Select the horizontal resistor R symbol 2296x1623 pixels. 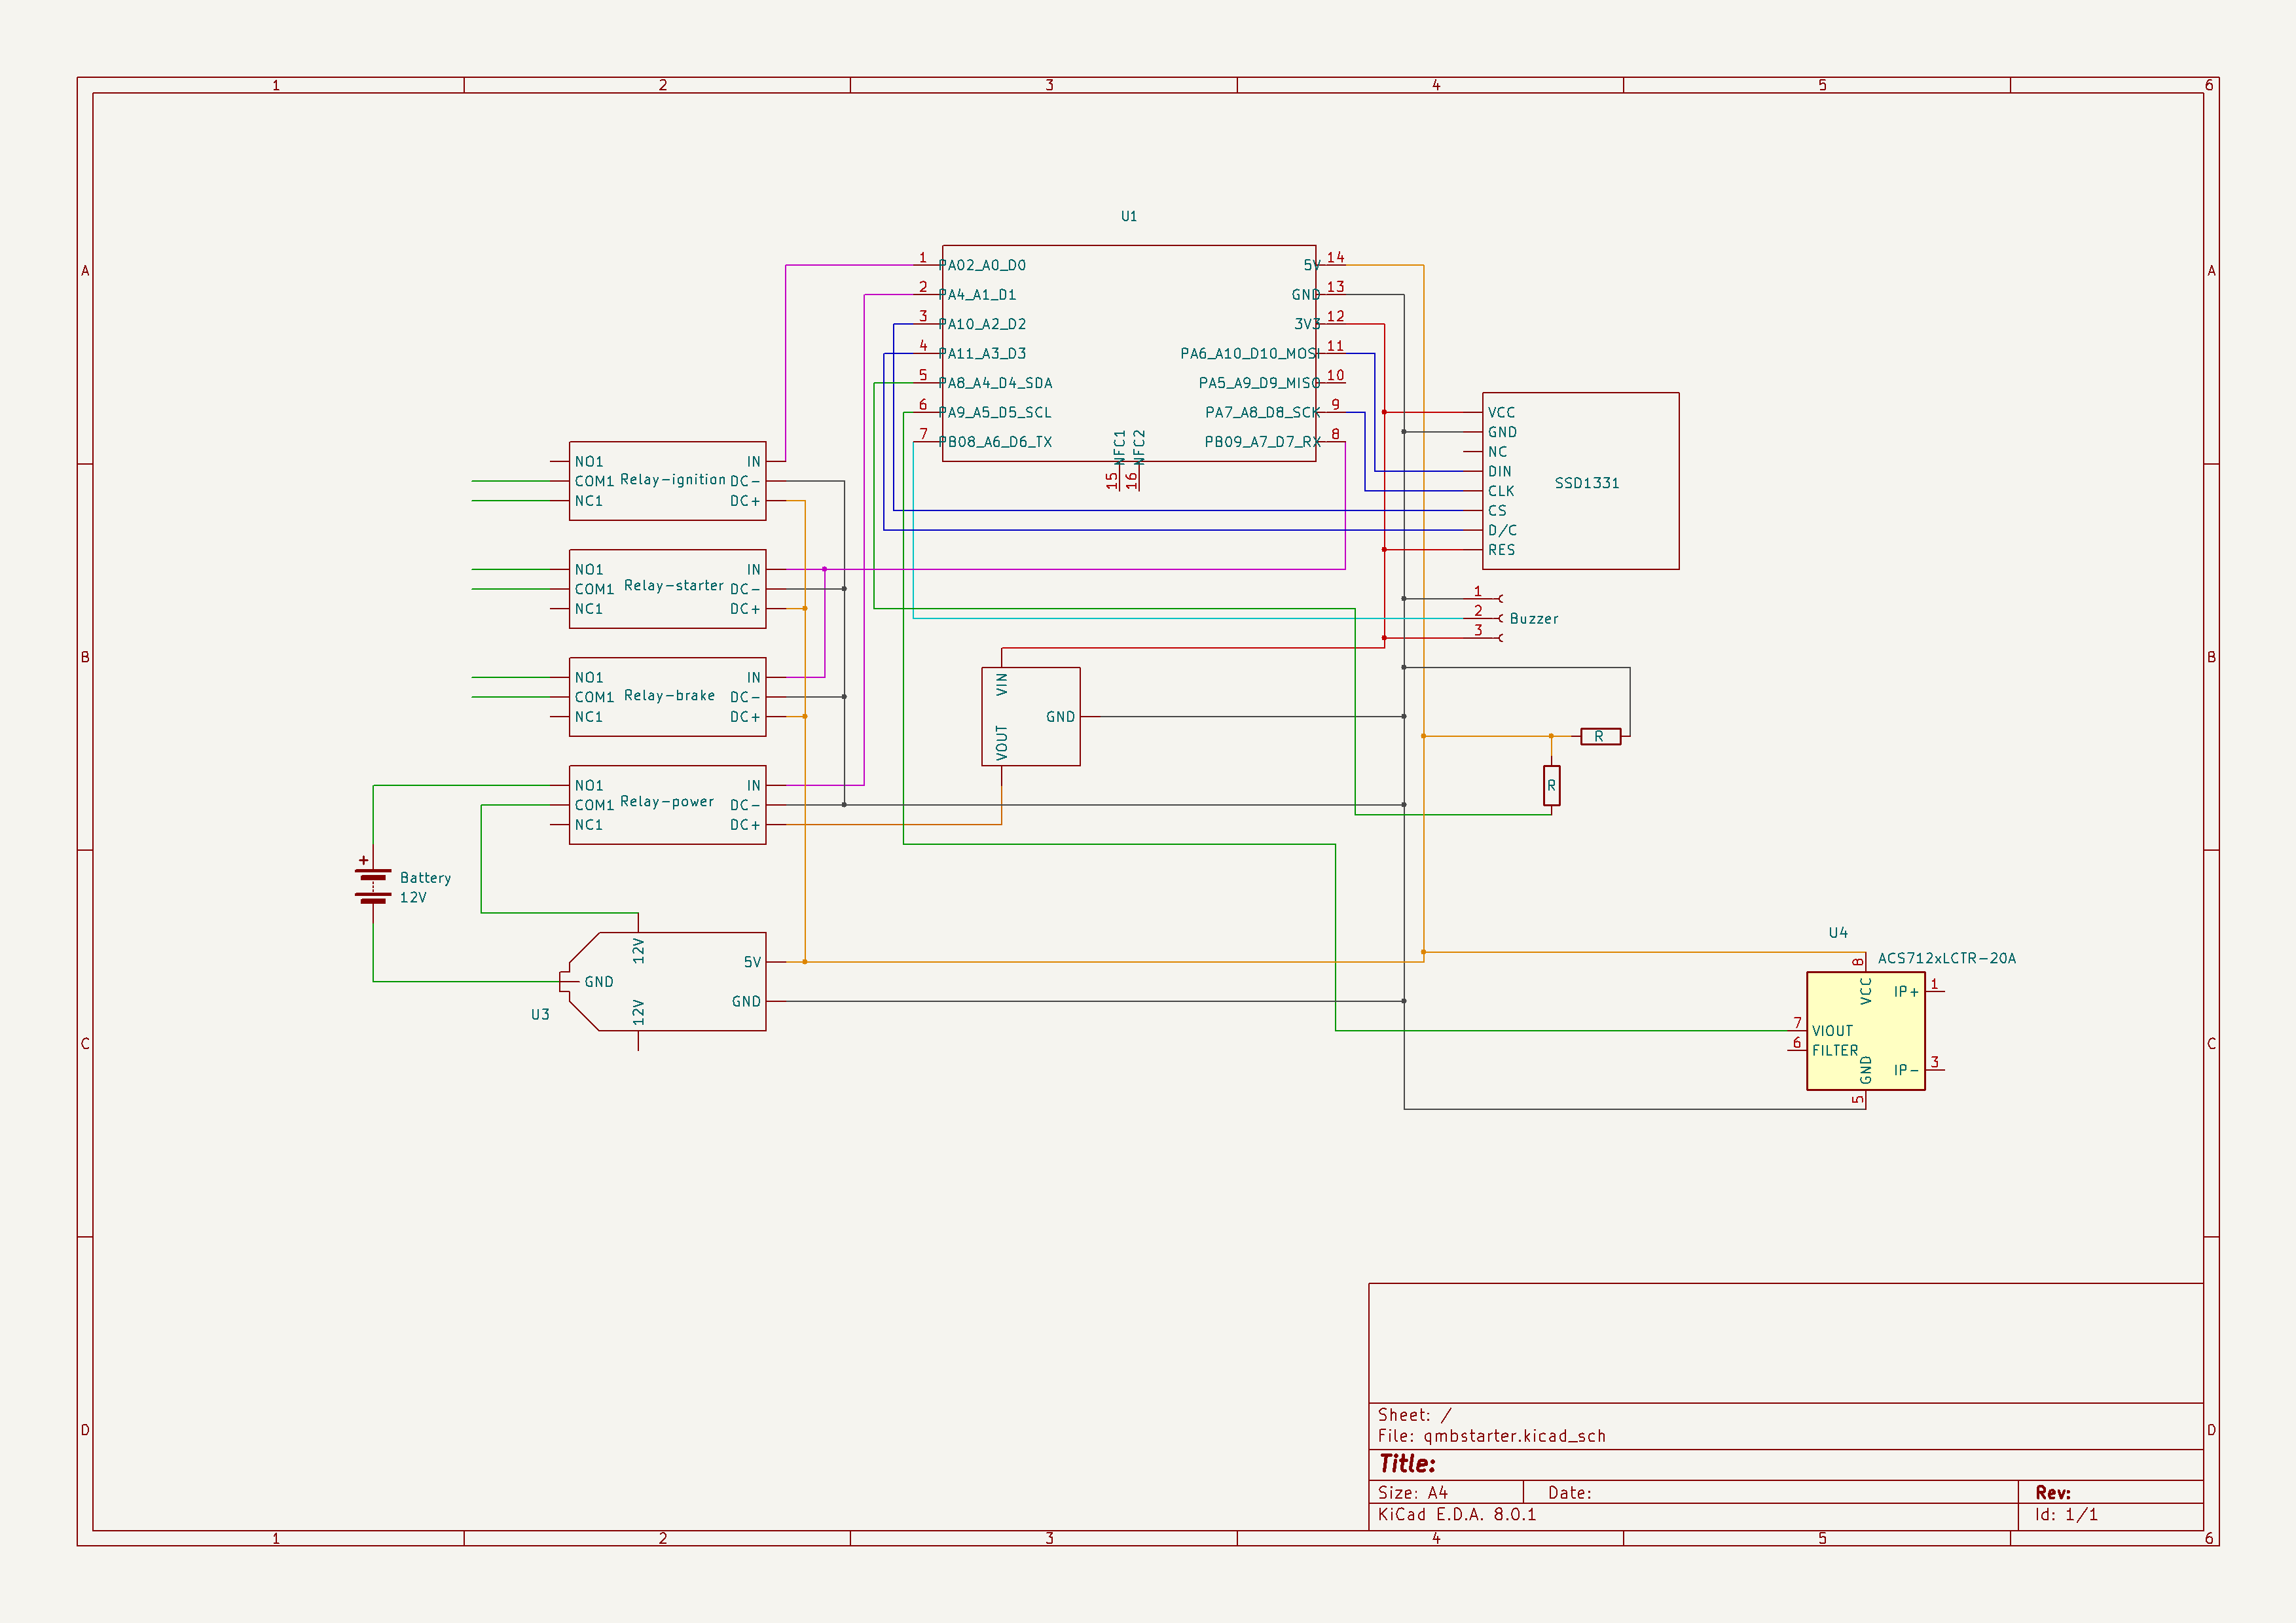pos(1600,736)
